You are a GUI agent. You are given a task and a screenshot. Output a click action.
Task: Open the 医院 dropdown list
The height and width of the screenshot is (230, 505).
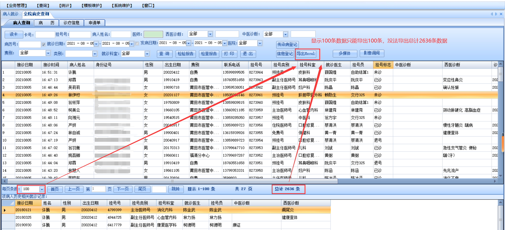pos(260,43)
